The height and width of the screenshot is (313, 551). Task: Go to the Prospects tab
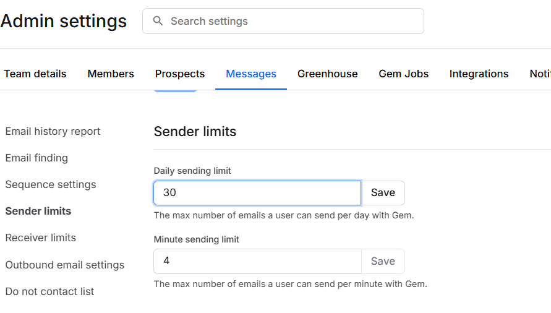[x=180, y=74]
